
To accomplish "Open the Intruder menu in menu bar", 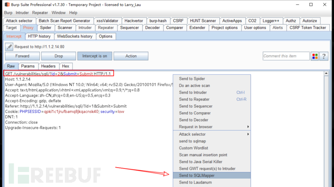I will tap(22, 13).
